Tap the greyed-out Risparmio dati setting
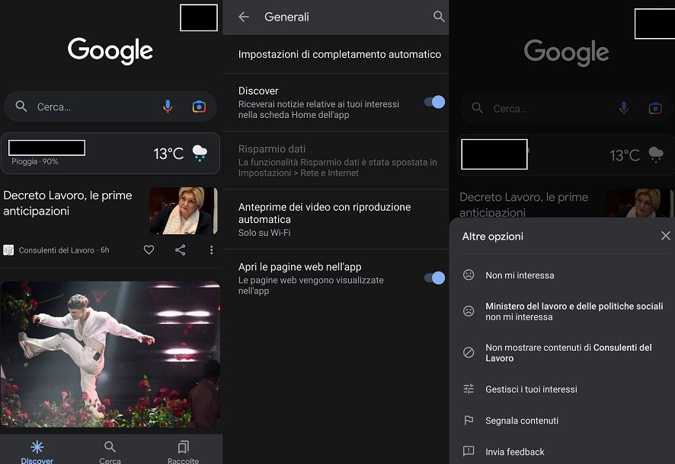Image resolution: width=675 pixels, height=464 pixels. point(336,160)
